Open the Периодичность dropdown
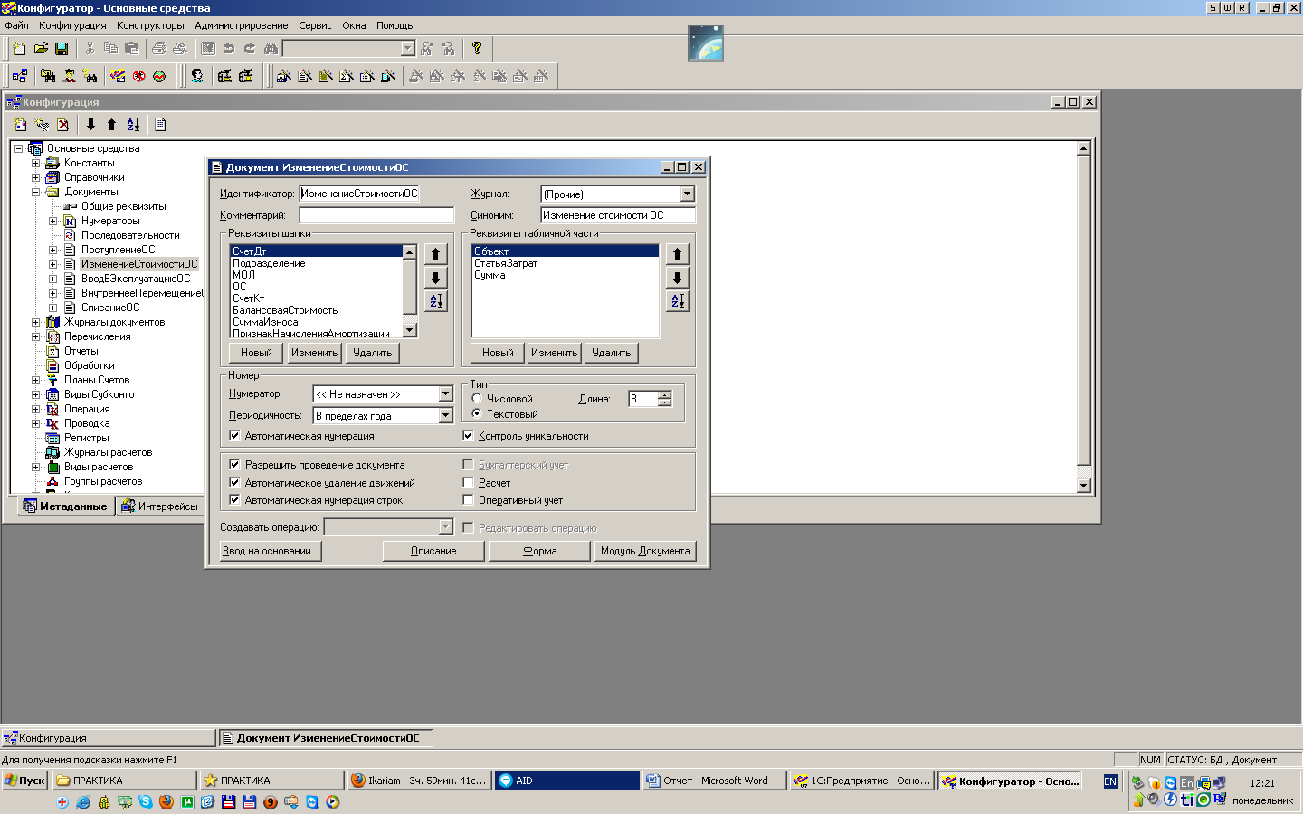This screenshot has height=814, width=1303. (x=445, y=415)
